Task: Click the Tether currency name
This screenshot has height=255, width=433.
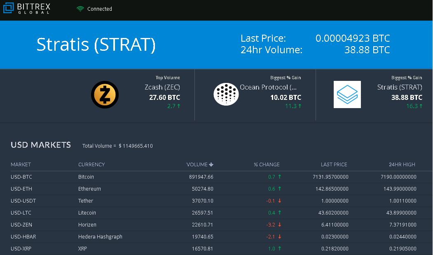Action: [86, 201]
